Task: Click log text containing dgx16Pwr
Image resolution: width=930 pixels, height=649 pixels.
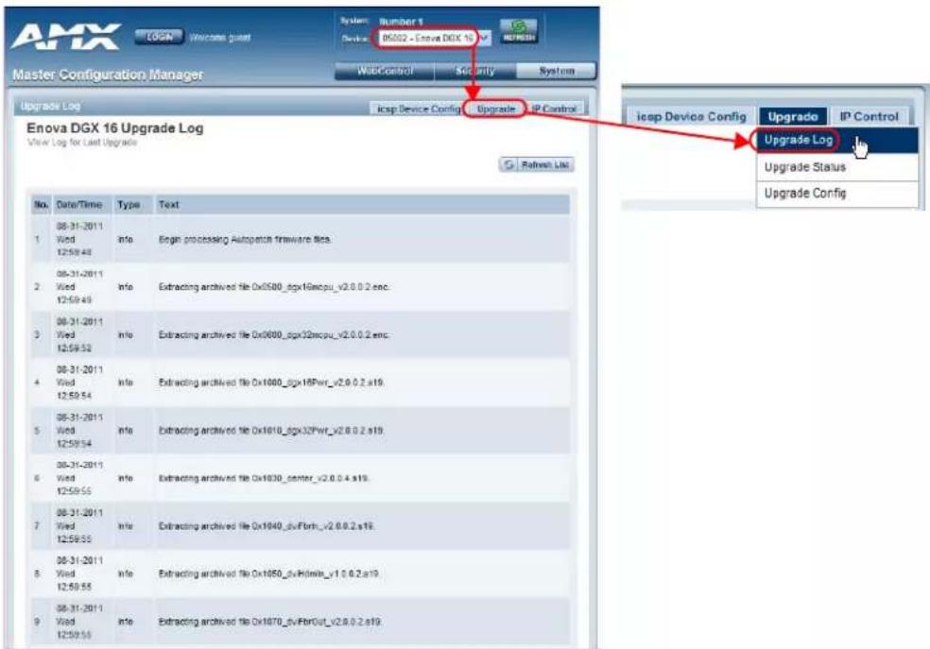Action: pos(271,383)
